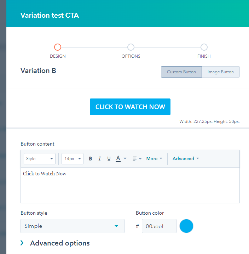Select the Custom Button option
Image resolution: width=249 pixels, height=254 pixels.
[181, 72]
